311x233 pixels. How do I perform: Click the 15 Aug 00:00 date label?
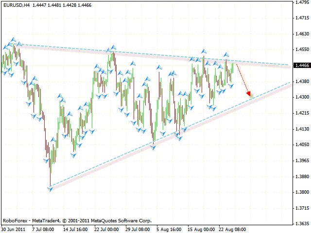(201, 230)
